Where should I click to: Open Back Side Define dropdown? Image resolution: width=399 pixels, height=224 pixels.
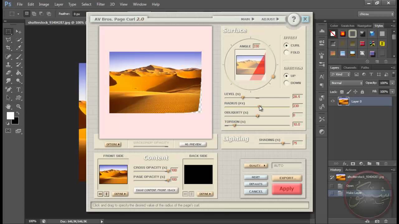[x=205, y=194]
